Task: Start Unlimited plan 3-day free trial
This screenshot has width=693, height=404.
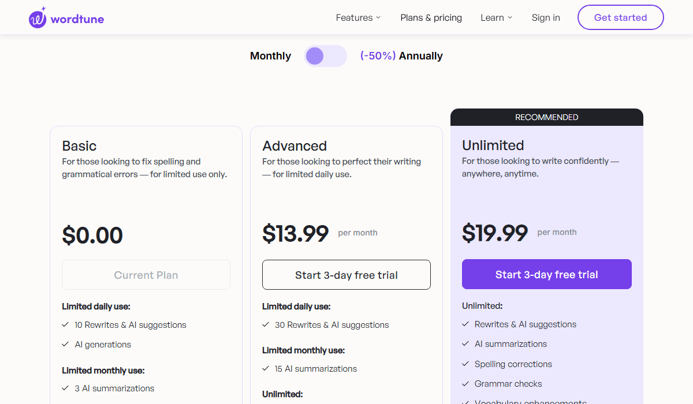Action: pyautogui.click(x=547, y=274)
